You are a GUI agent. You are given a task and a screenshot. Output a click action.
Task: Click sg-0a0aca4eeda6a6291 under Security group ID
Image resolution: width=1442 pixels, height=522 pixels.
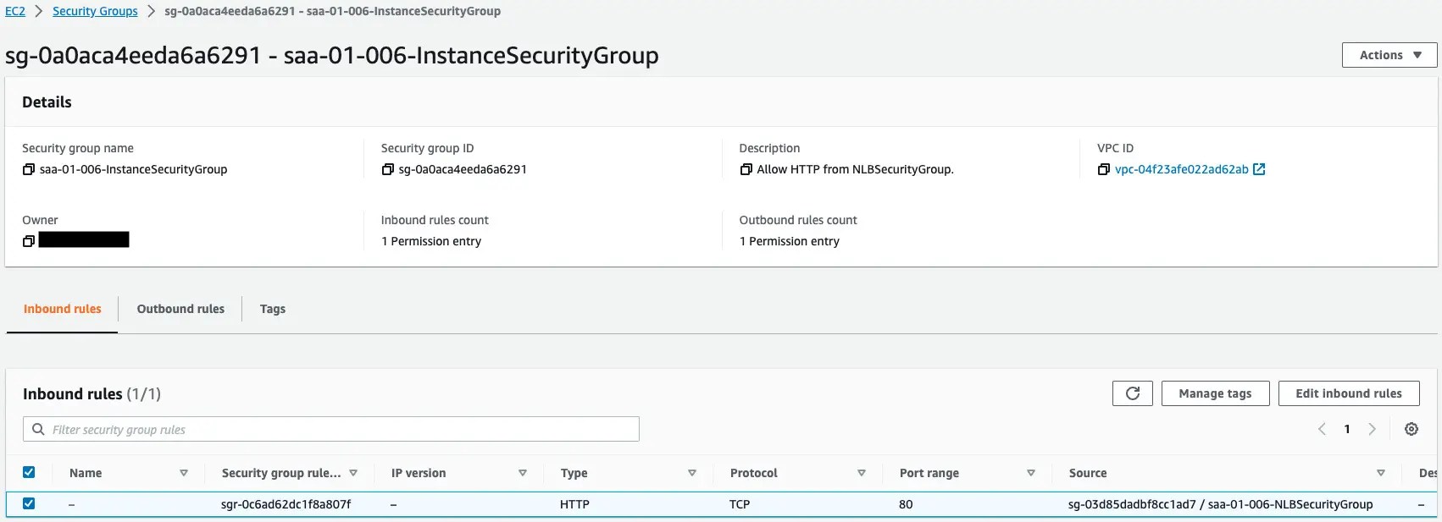pos(463,169)
